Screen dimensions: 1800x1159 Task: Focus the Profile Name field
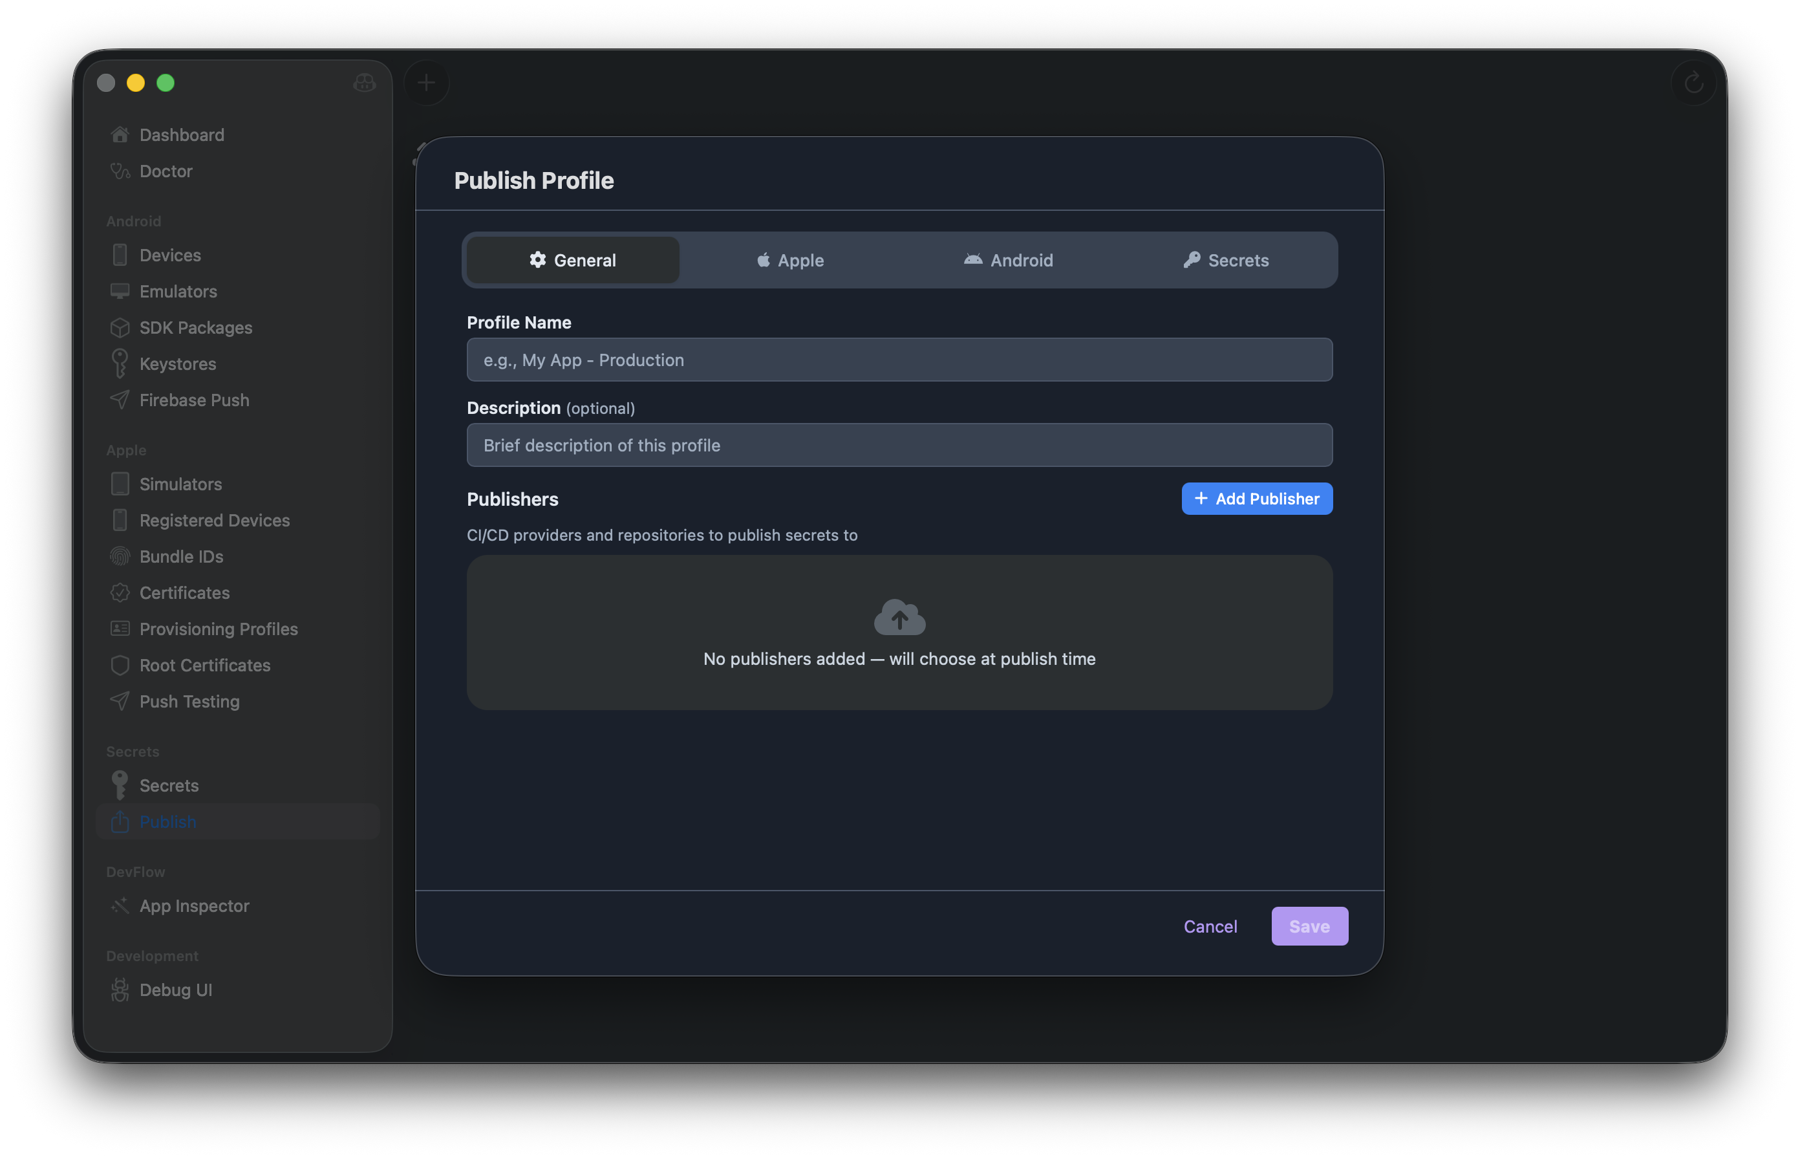[899, 360]
